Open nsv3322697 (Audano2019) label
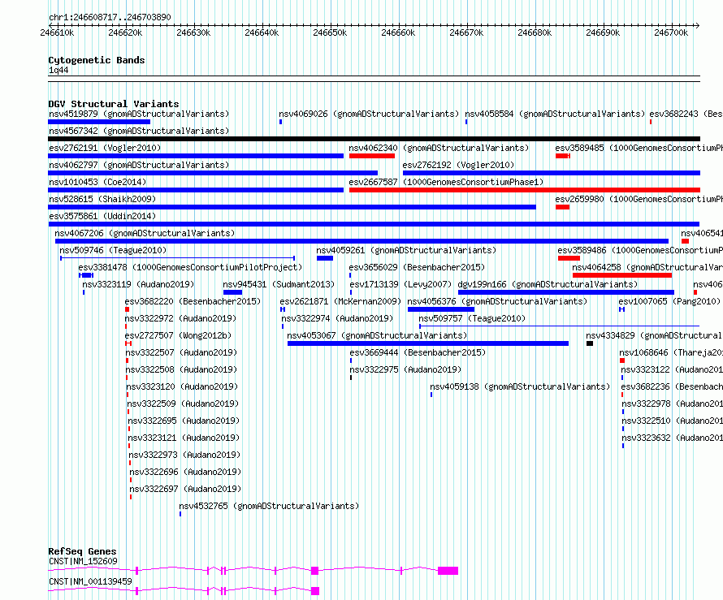The width and height of the screenshot is (723, 600). tap(185, 489)
